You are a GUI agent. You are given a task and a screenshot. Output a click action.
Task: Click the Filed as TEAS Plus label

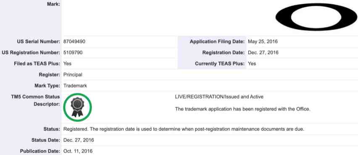[37, 64]
